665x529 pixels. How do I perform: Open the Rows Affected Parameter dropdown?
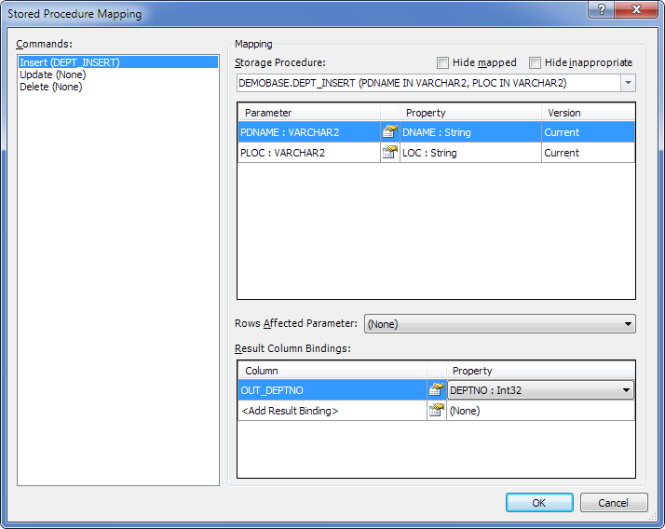500,324
